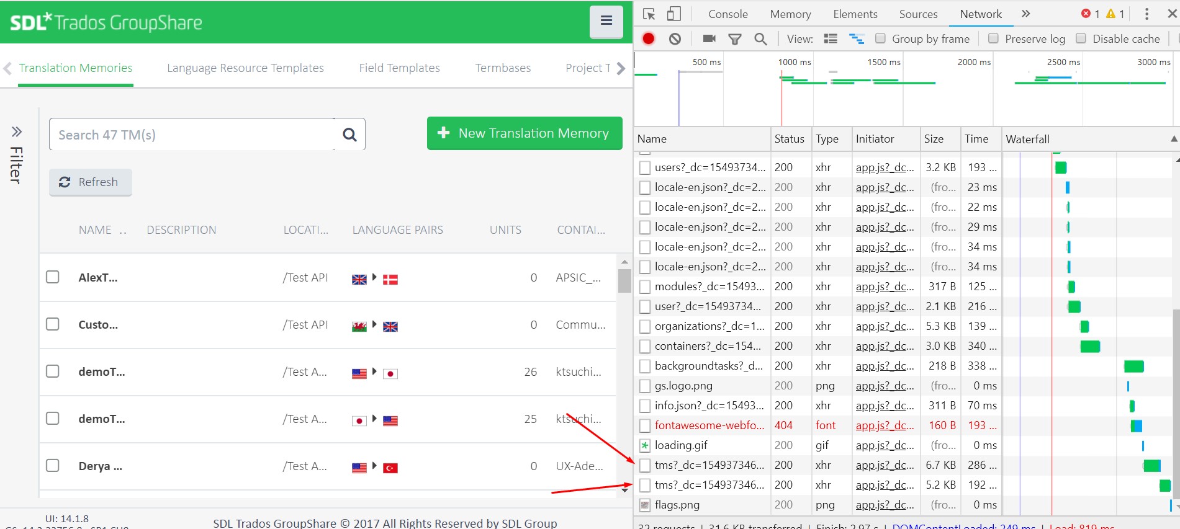Check the demoT... row with 26 units

53,371
